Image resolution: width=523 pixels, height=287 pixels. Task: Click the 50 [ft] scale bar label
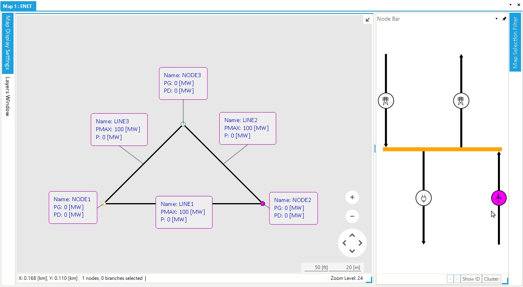coord(321,268)
